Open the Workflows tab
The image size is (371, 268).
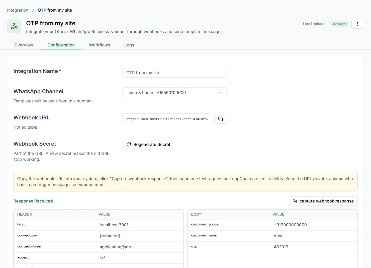(x=100, y=45)
